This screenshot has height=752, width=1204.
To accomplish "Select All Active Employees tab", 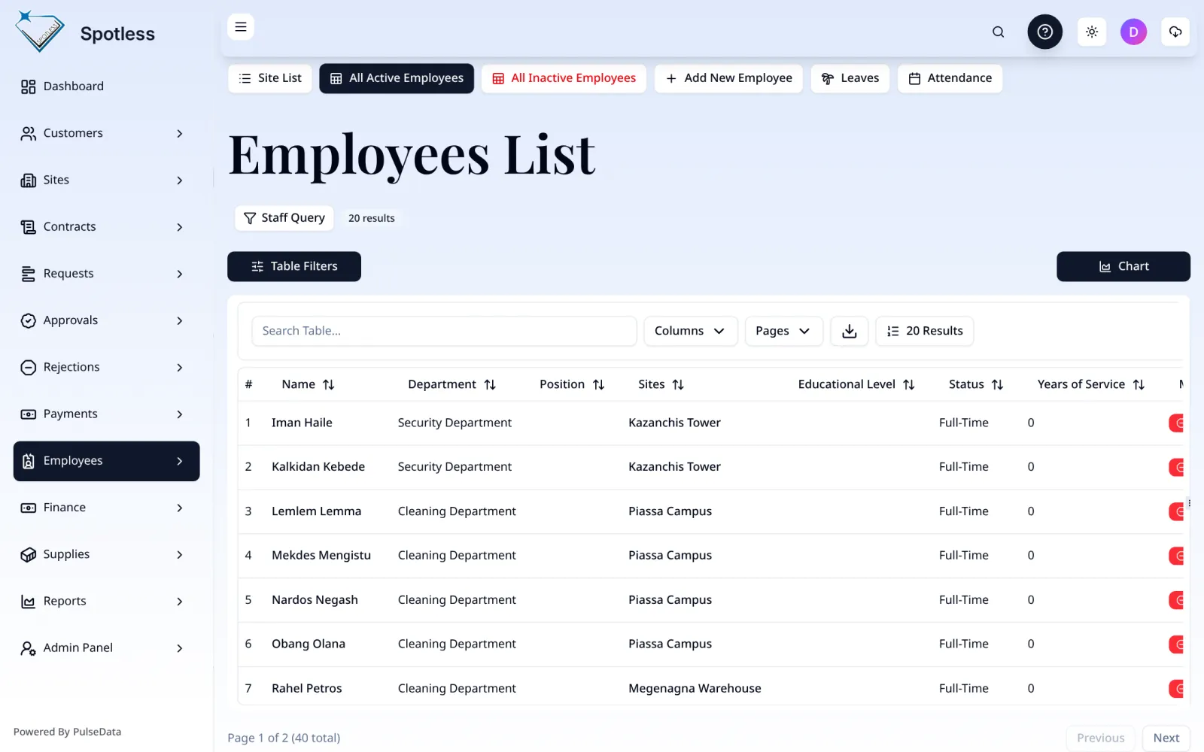I will (397, 78).
